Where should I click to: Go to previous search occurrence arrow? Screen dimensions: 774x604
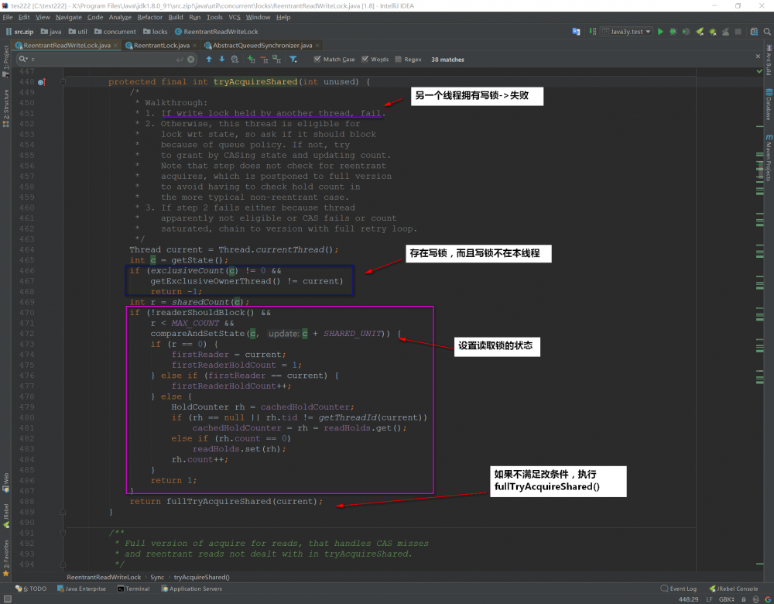click(x=209, y=59)
